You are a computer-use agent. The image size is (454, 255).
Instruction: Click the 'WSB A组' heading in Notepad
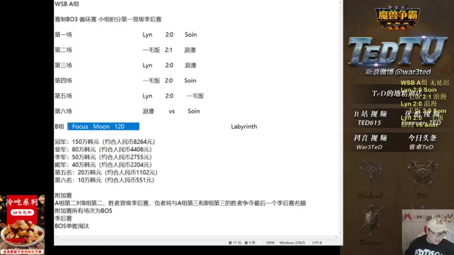click(66, 4)
